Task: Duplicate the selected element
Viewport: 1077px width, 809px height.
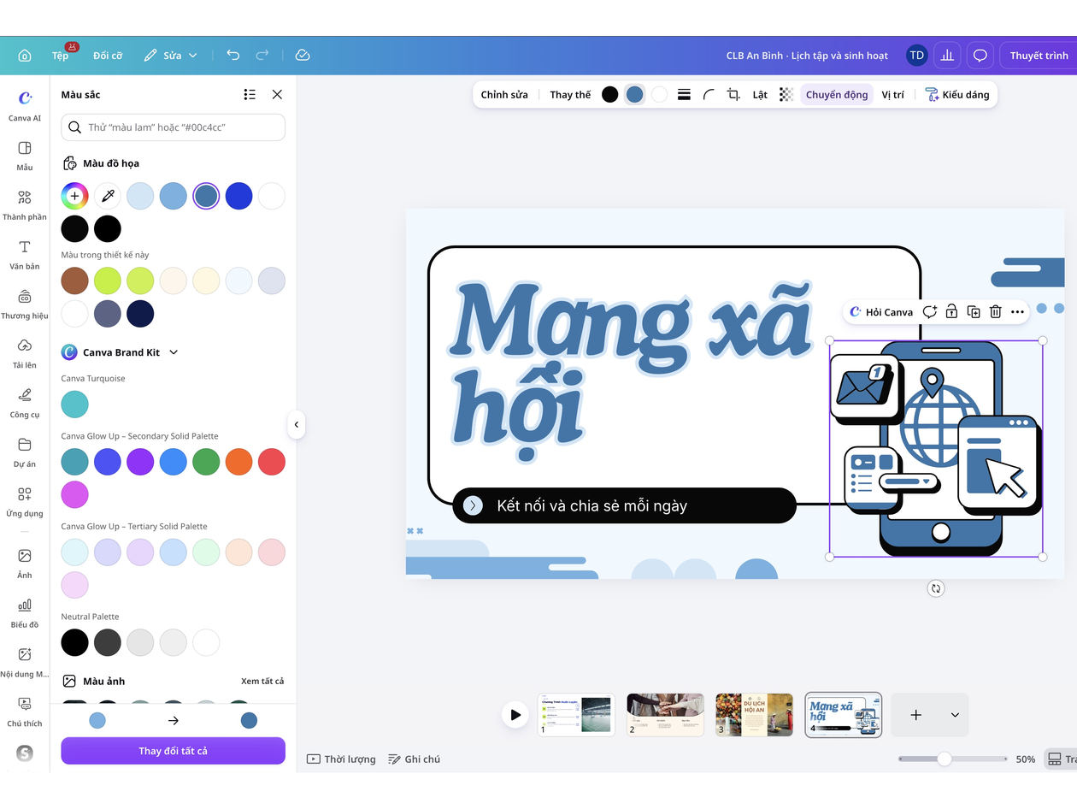Action: tap(974, 312)
